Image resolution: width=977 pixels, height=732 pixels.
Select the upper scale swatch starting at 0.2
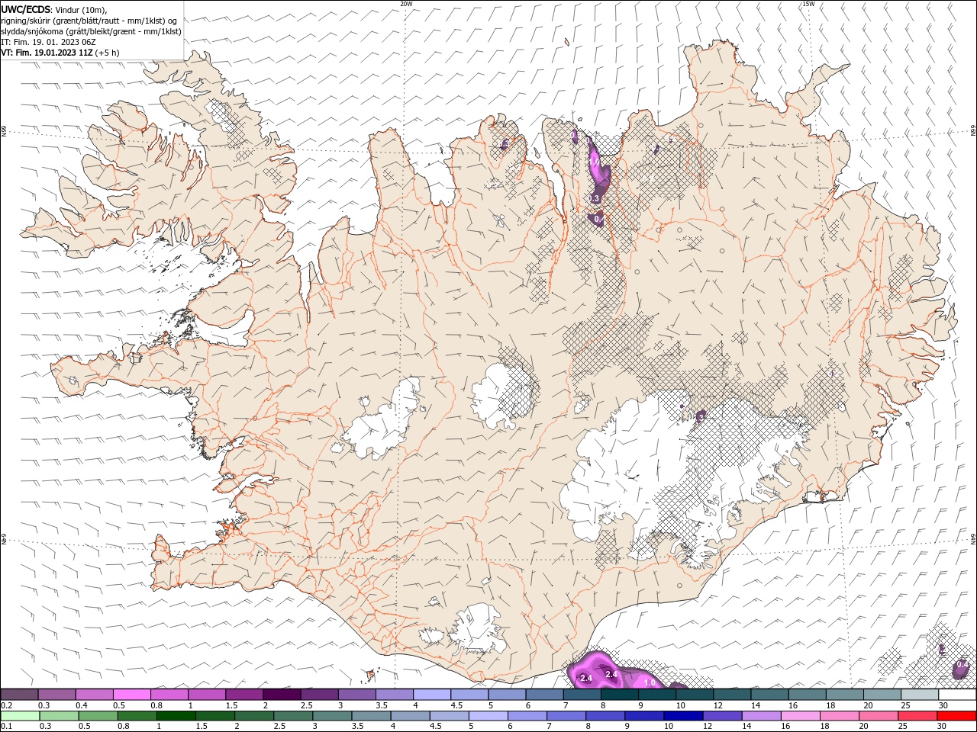[19, 695]
